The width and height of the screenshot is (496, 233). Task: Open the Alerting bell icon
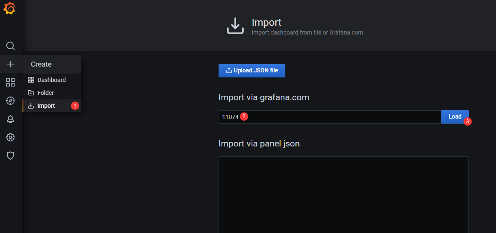10,119
